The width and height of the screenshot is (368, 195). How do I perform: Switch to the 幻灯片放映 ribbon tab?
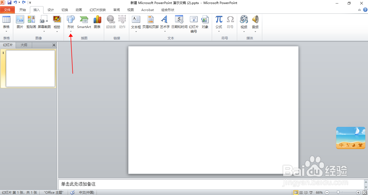tap(98, 10)
